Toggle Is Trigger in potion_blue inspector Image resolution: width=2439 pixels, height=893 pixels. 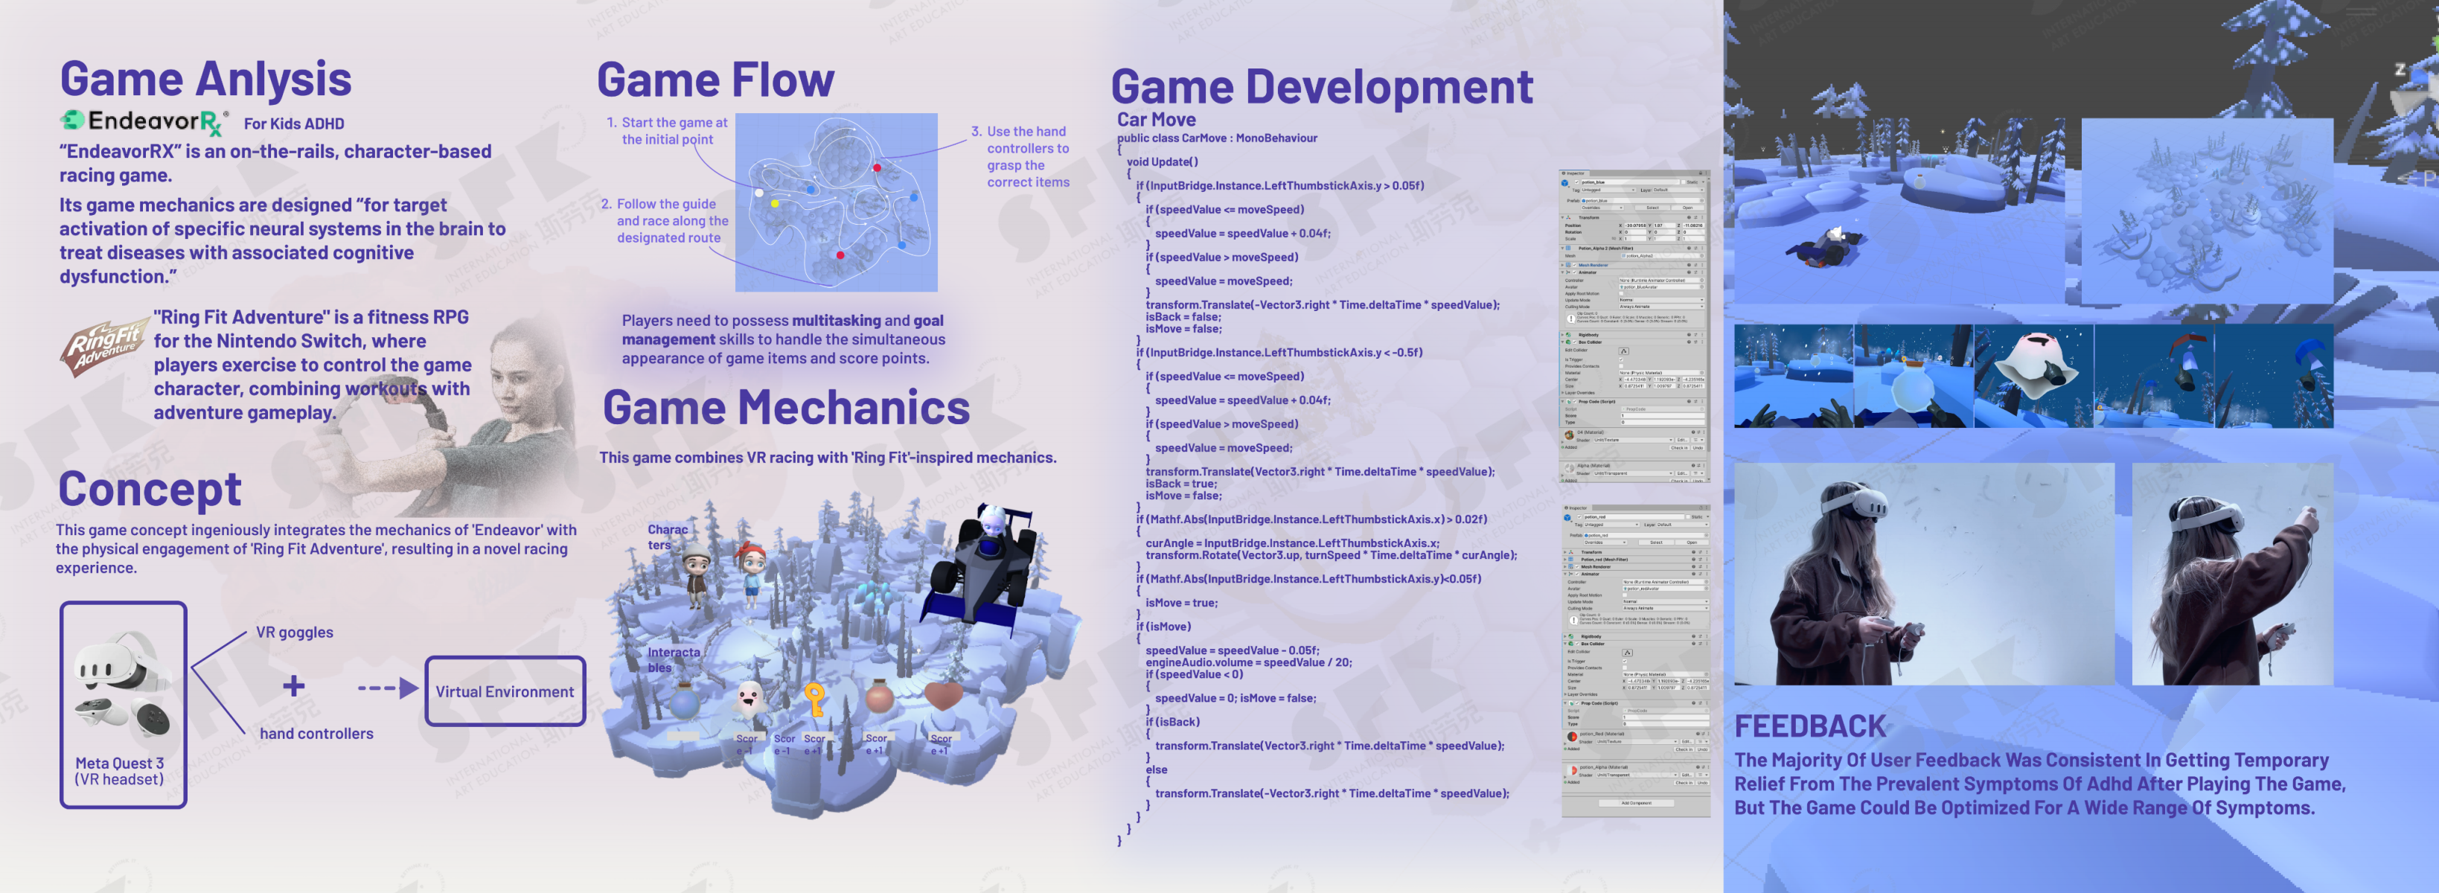pyautogui.click(x=1621, y=360)
